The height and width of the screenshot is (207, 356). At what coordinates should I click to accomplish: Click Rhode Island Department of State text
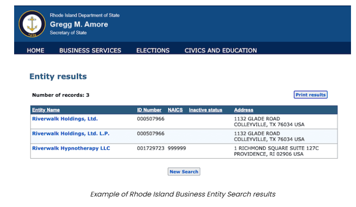[x=85, y=16]
